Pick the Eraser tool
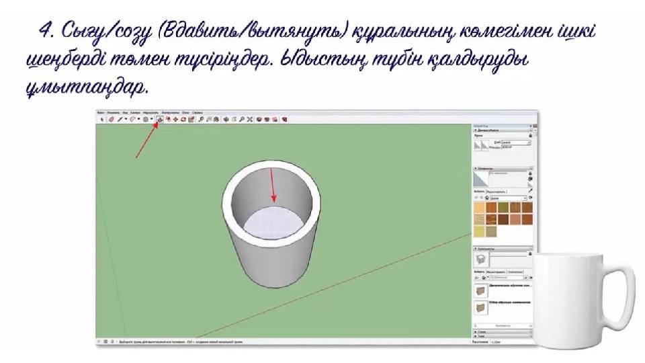 (x=111, y=120)
